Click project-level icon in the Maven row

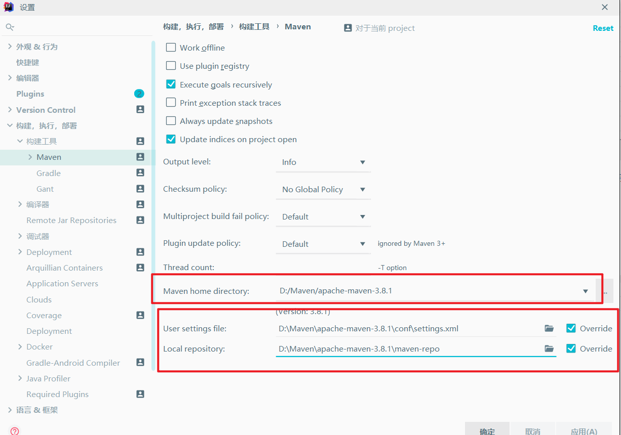140,157
